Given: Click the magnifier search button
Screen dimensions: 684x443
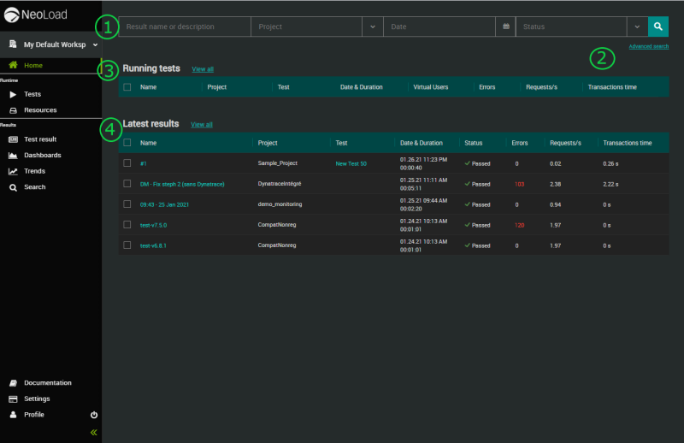Looking at the screenshot, I should (x=657, y=27).
